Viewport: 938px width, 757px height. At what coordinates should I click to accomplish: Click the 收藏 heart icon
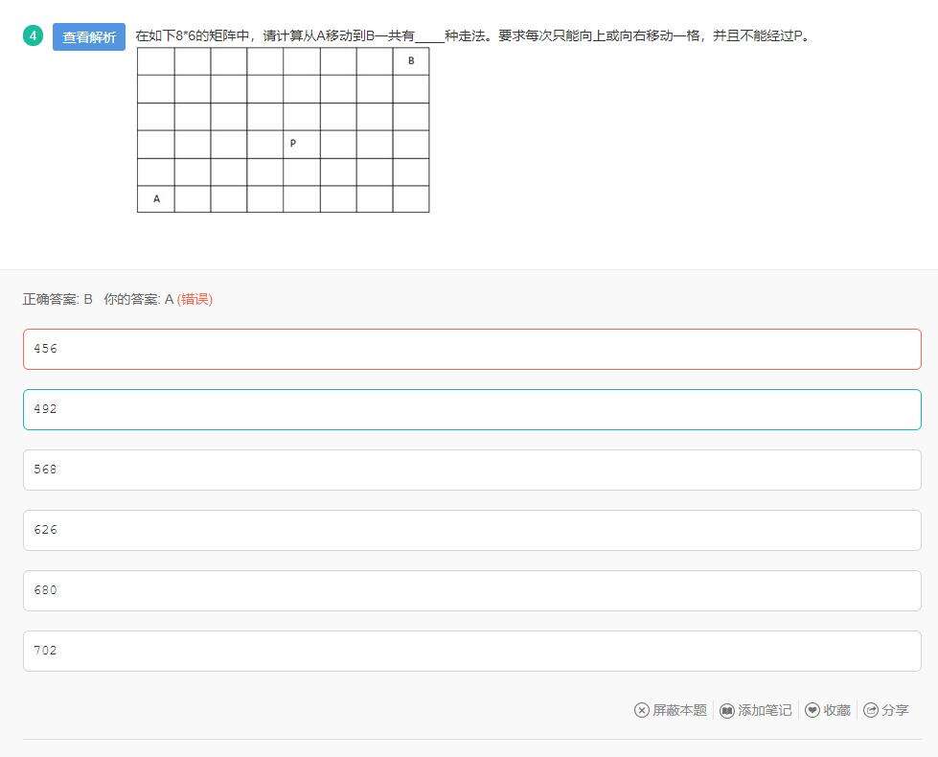(x=812, y=710)
